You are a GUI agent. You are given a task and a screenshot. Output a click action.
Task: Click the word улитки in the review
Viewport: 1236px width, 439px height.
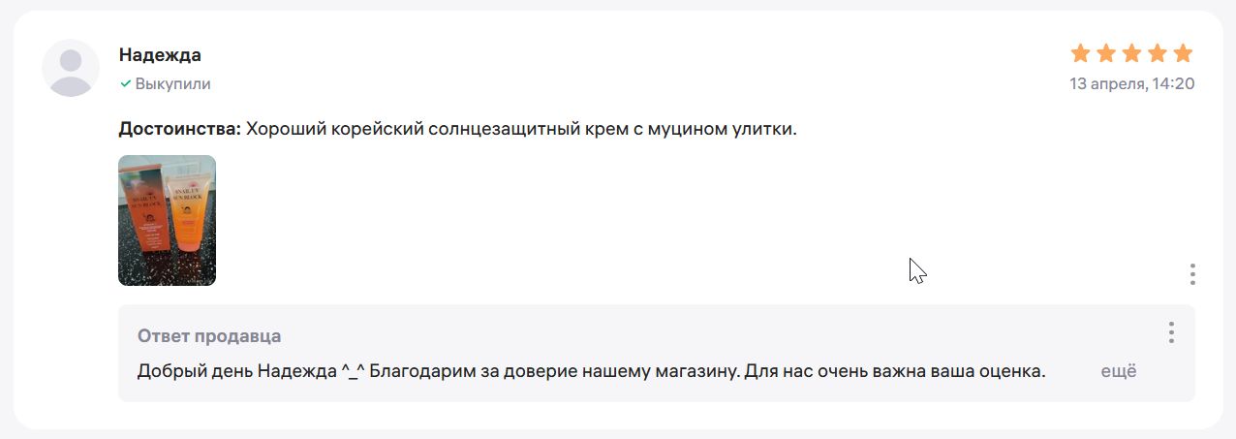point(766,129)
